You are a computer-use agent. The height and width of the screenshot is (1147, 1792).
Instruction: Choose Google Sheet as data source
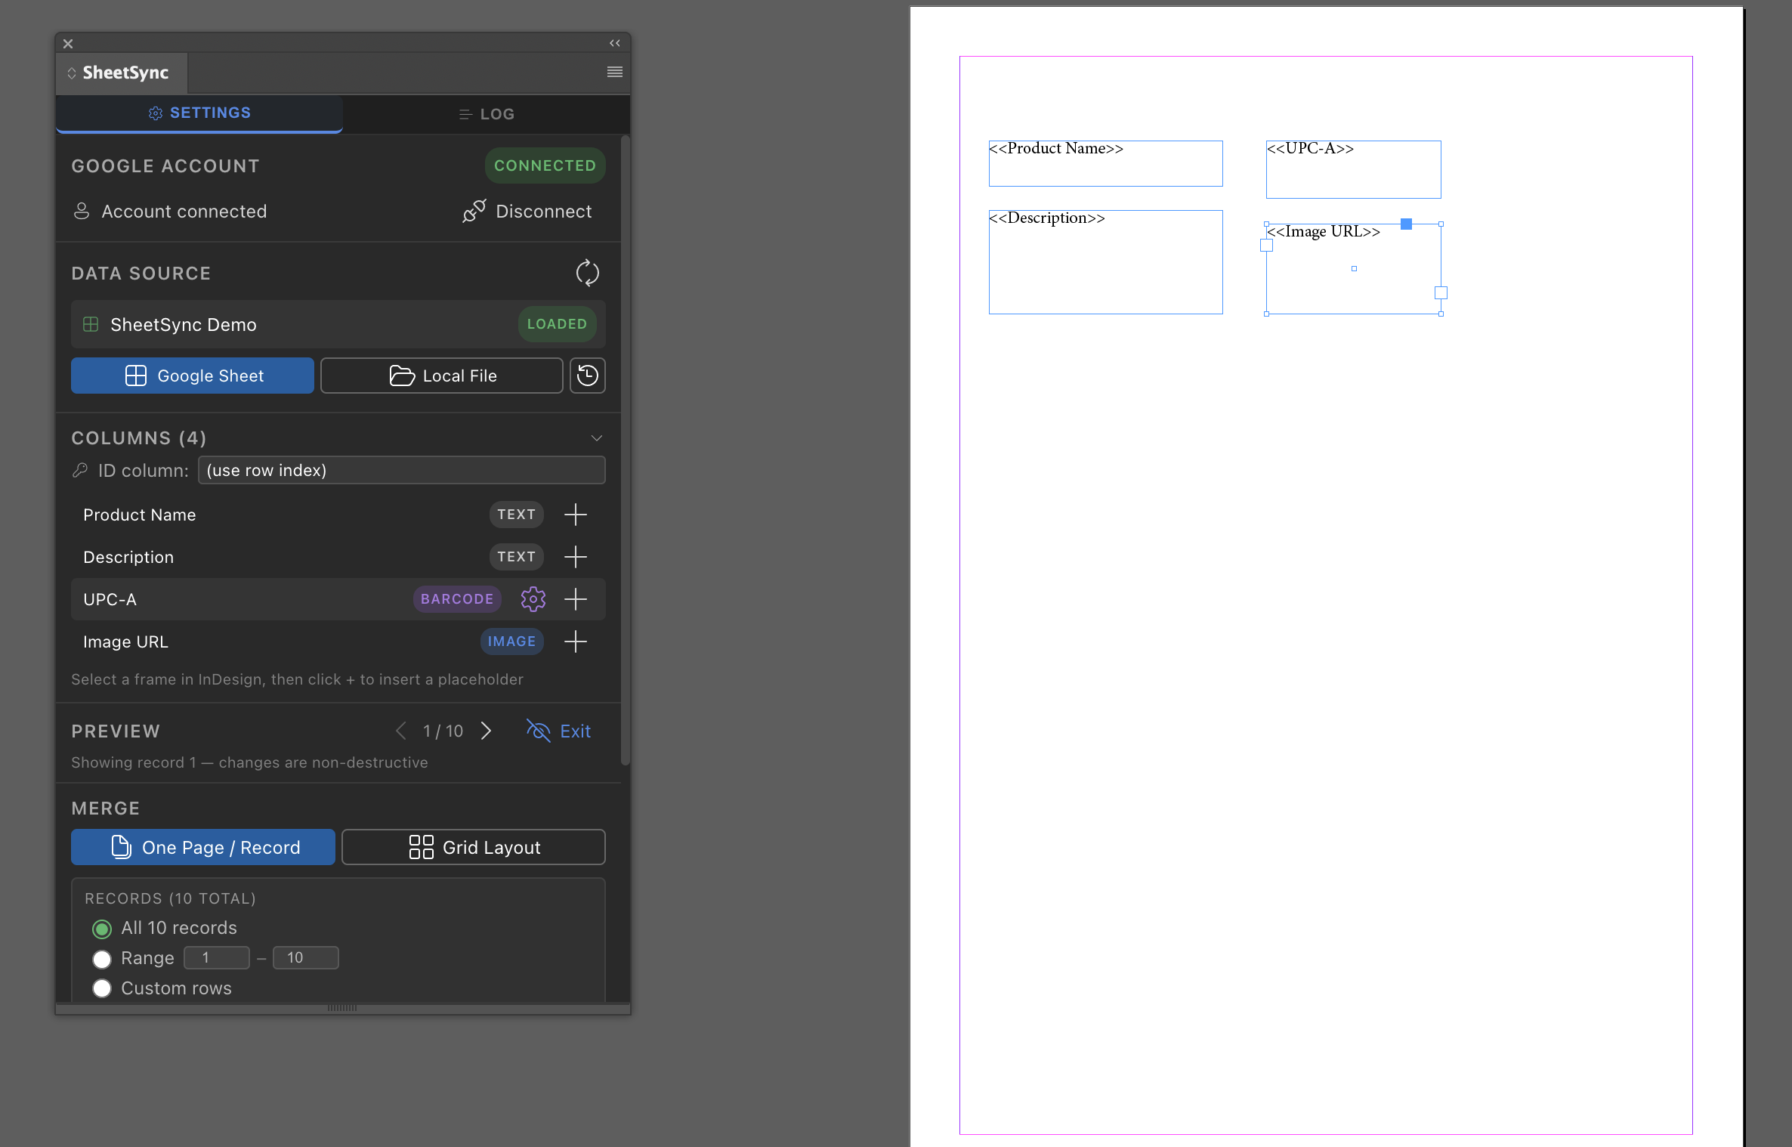click(193, 376)
